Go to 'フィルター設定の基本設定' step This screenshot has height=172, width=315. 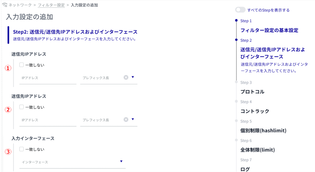coord(269,30)
